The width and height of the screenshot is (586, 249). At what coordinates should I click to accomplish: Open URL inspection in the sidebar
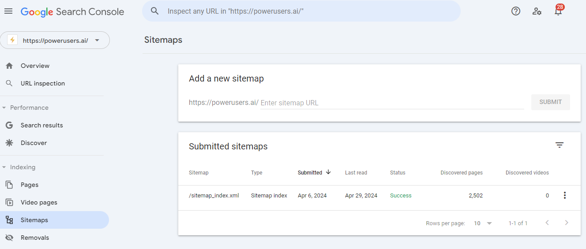54,83
